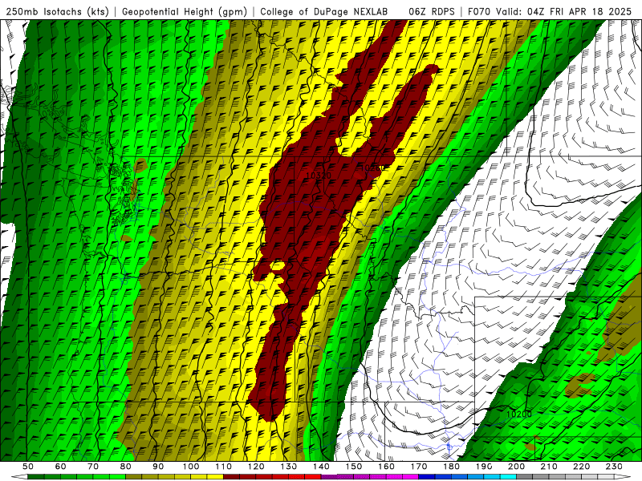Screen dimensions: 642x481
Task: Click the 170 value on the color scale
Action: pyautogui.click(x=418, y=467)
